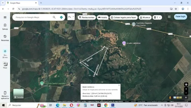Open the recent Piauí place shortcut
This screenshot has width=191, height=108.
pyautogui.click(x=5, y=65)
